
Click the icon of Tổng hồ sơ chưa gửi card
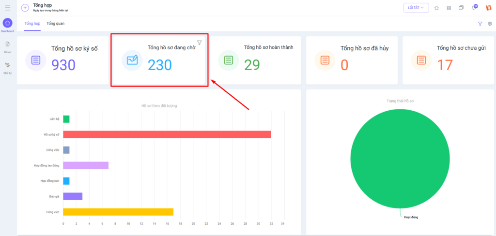coord(421,60)
